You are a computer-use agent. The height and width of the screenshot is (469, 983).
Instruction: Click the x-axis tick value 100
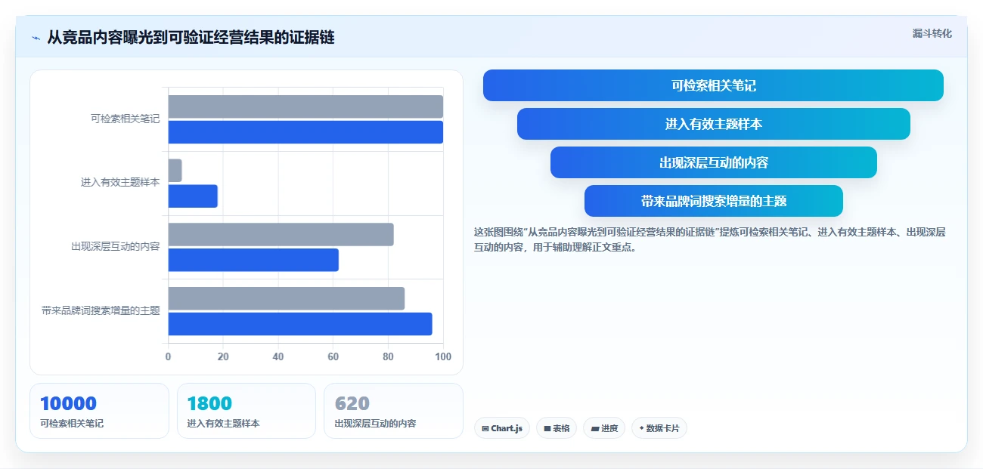click(x=443, y=356)
